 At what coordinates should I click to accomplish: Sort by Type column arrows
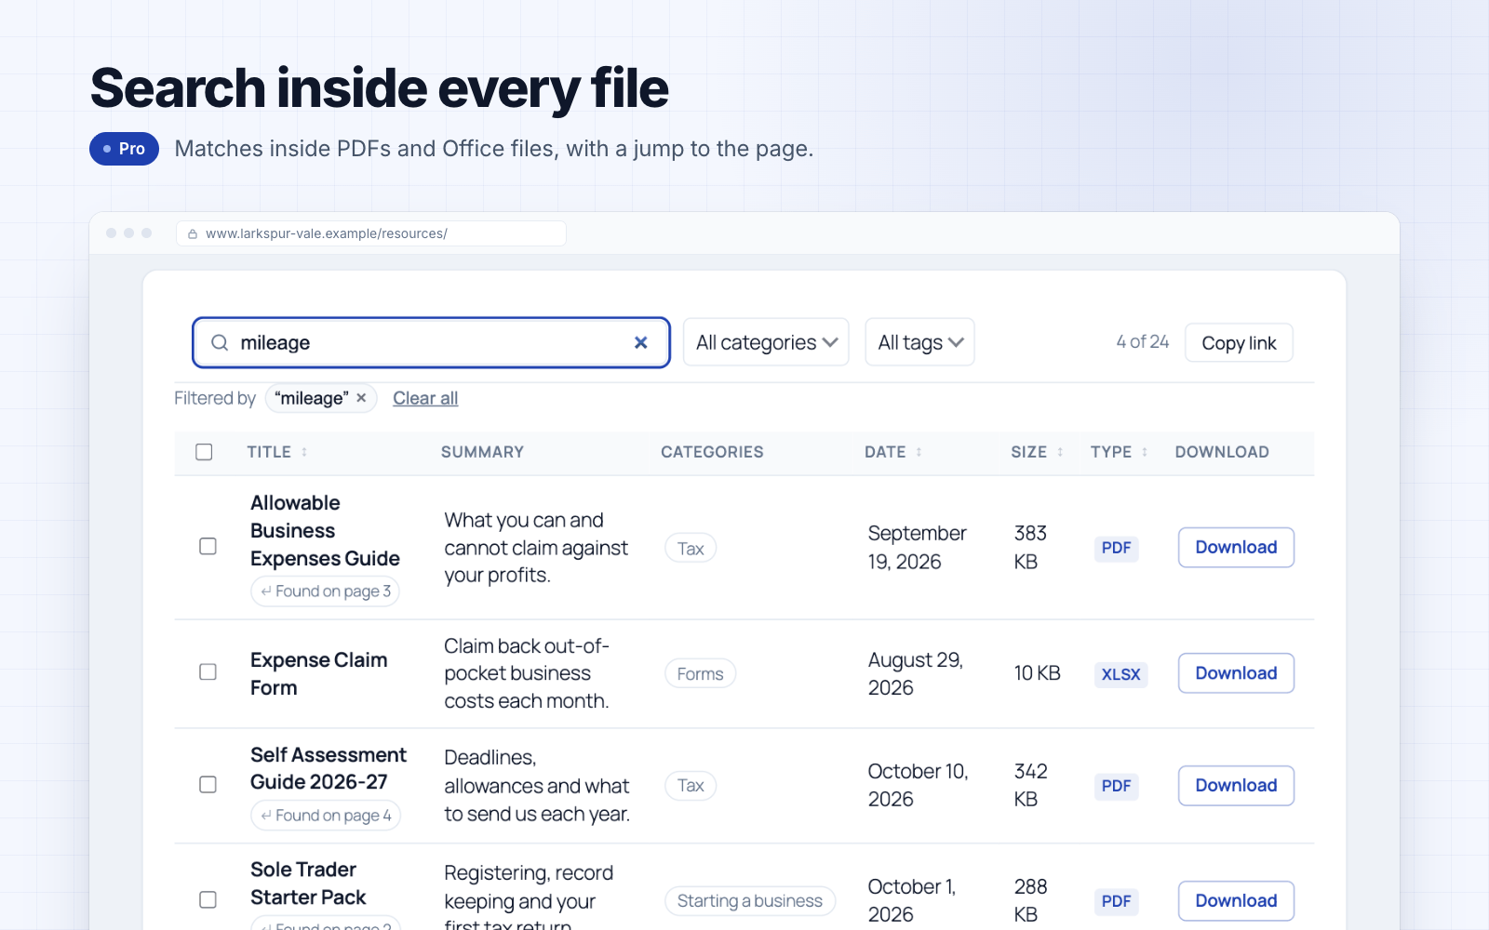1145,452
